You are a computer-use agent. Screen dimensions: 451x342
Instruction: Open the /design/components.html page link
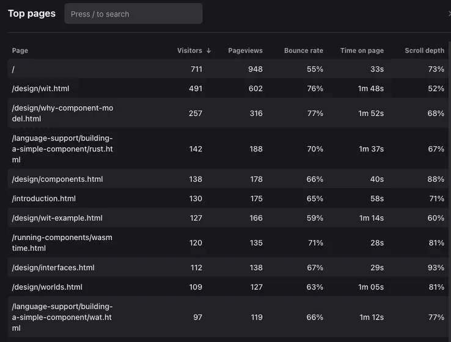[x=57, y=179]
